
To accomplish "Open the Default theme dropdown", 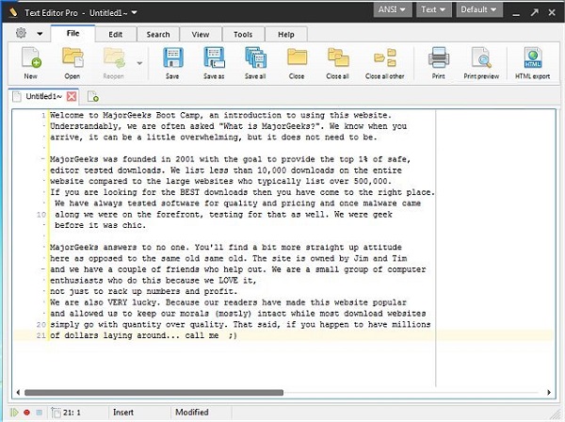I will point(479,9).
